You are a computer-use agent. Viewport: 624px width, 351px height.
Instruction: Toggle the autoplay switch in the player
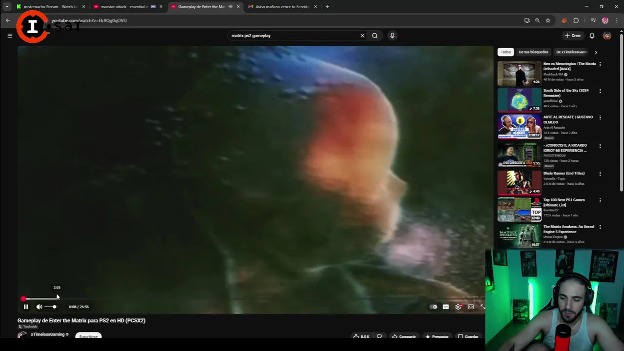coord(433,307)
